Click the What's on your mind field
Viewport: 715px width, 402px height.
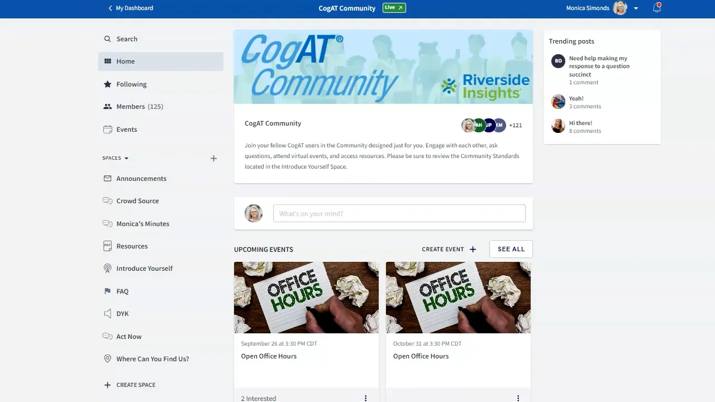399,213
